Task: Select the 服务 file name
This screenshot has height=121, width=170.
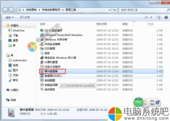Action: pos(47,53)
